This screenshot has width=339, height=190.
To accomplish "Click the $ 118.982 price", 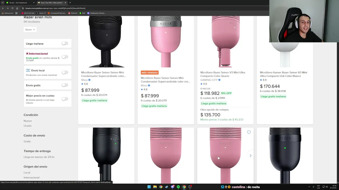I will point(210,93).
